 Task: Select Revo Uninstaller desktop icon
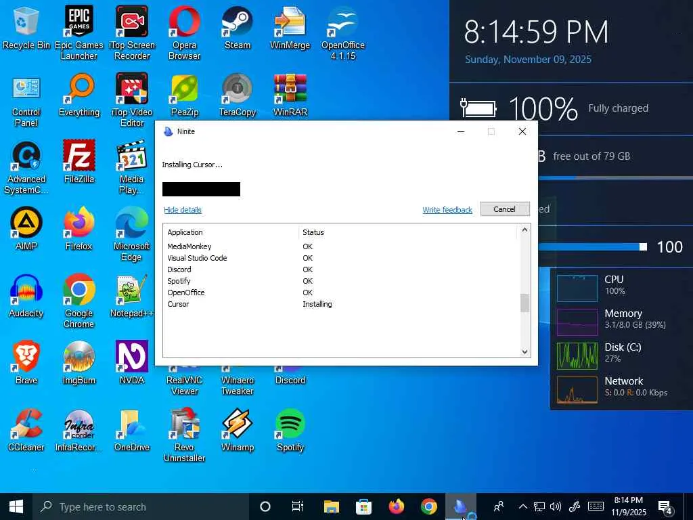pos(184,435)
